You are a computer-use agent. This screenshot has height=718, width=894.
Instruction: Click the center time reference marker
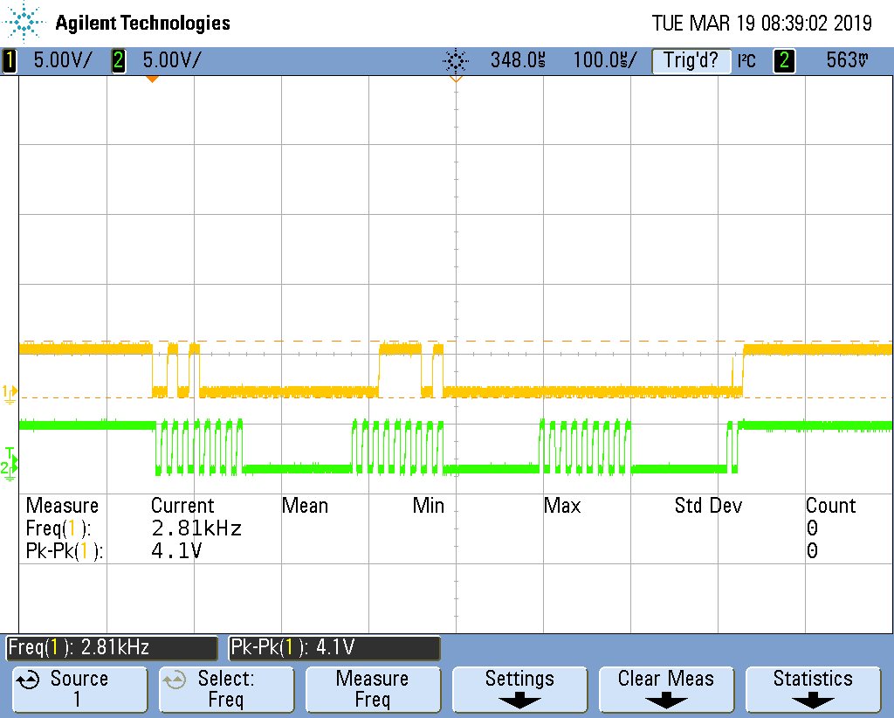click(456, 79)
